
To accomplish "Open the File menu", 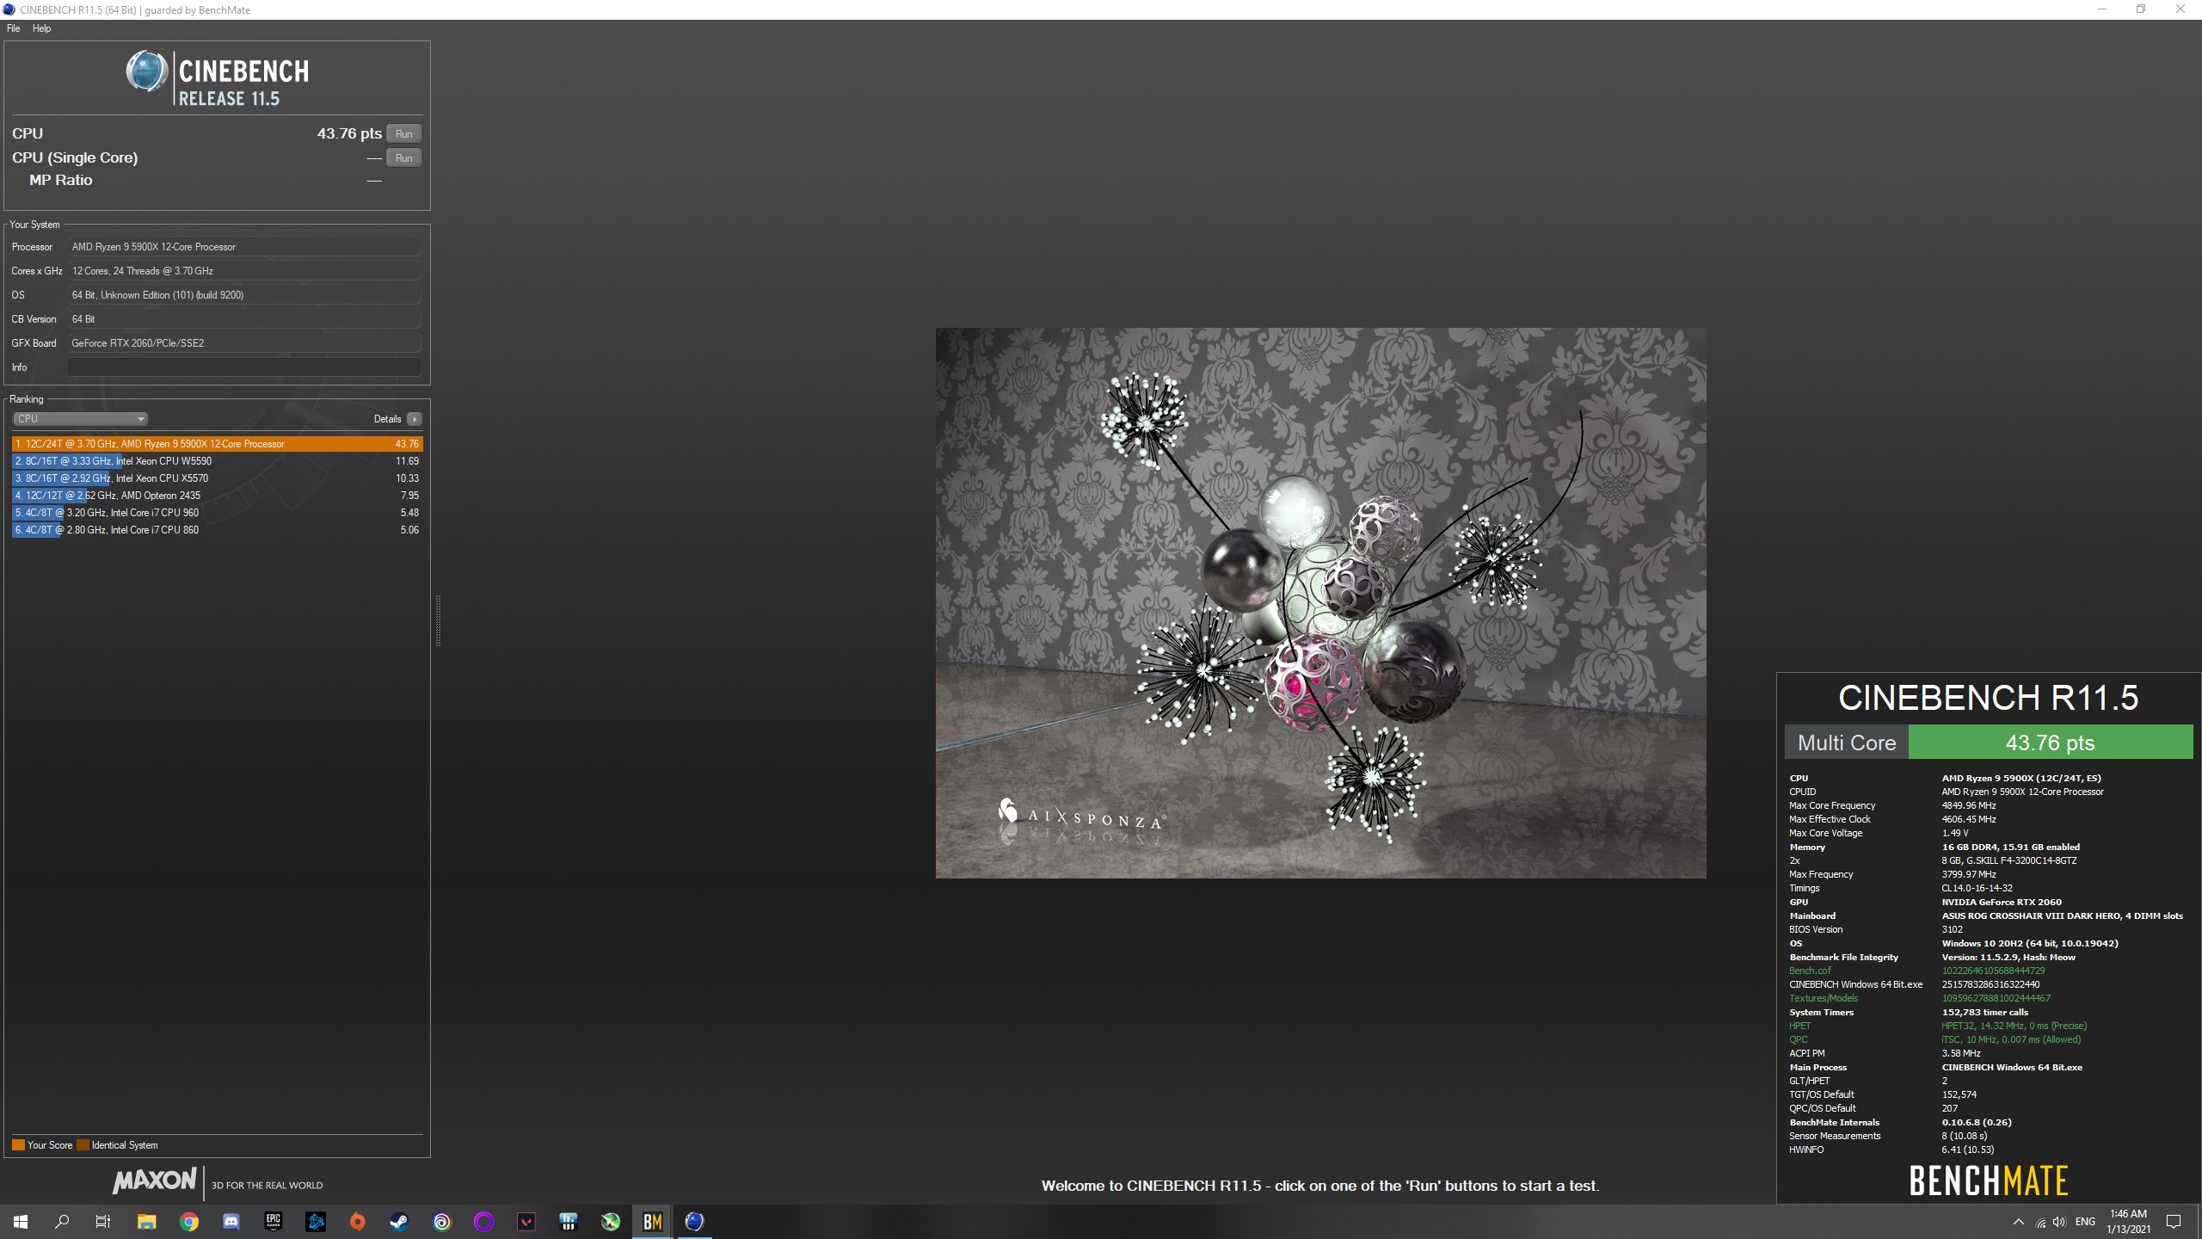I will pyautogui.click(x=13, y=28).
